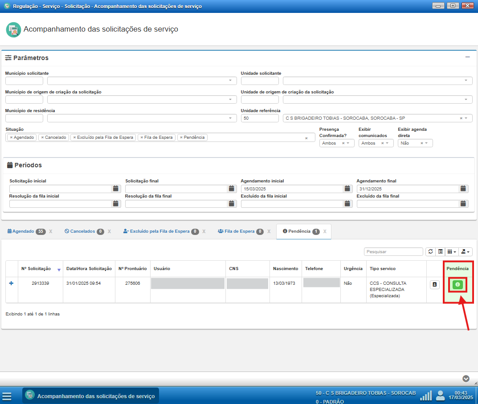Screen dimensions: 478x404
Task: Expand row details with plus icon
Action: coord(12,283)
